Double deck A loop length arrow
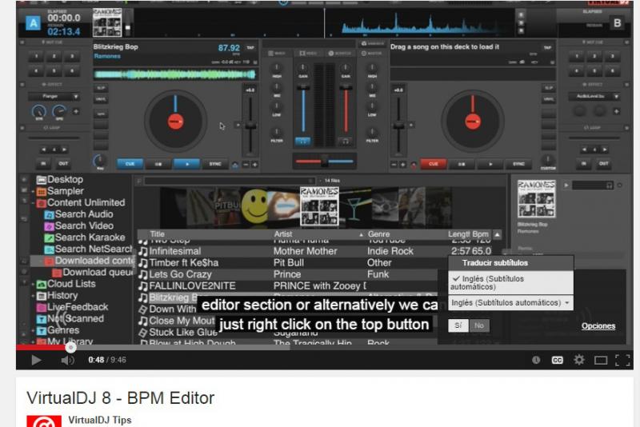Screen dimensions: 640x427 (x=64, y=150)
